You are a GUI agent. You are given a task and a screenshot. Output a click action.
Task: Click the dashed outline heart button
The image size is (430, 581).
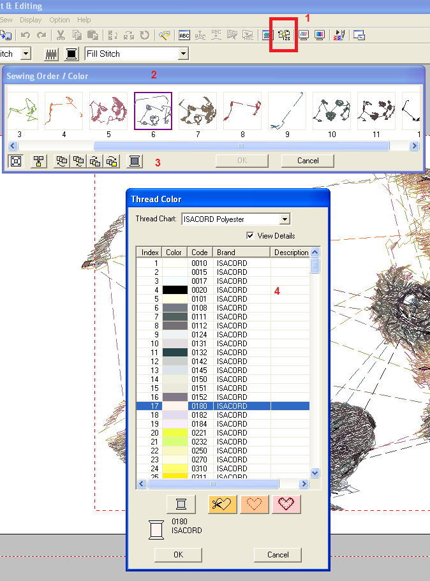(x=255, y=504)
